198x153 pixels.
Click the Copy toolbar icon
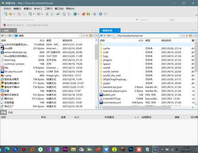coord(64,14)
